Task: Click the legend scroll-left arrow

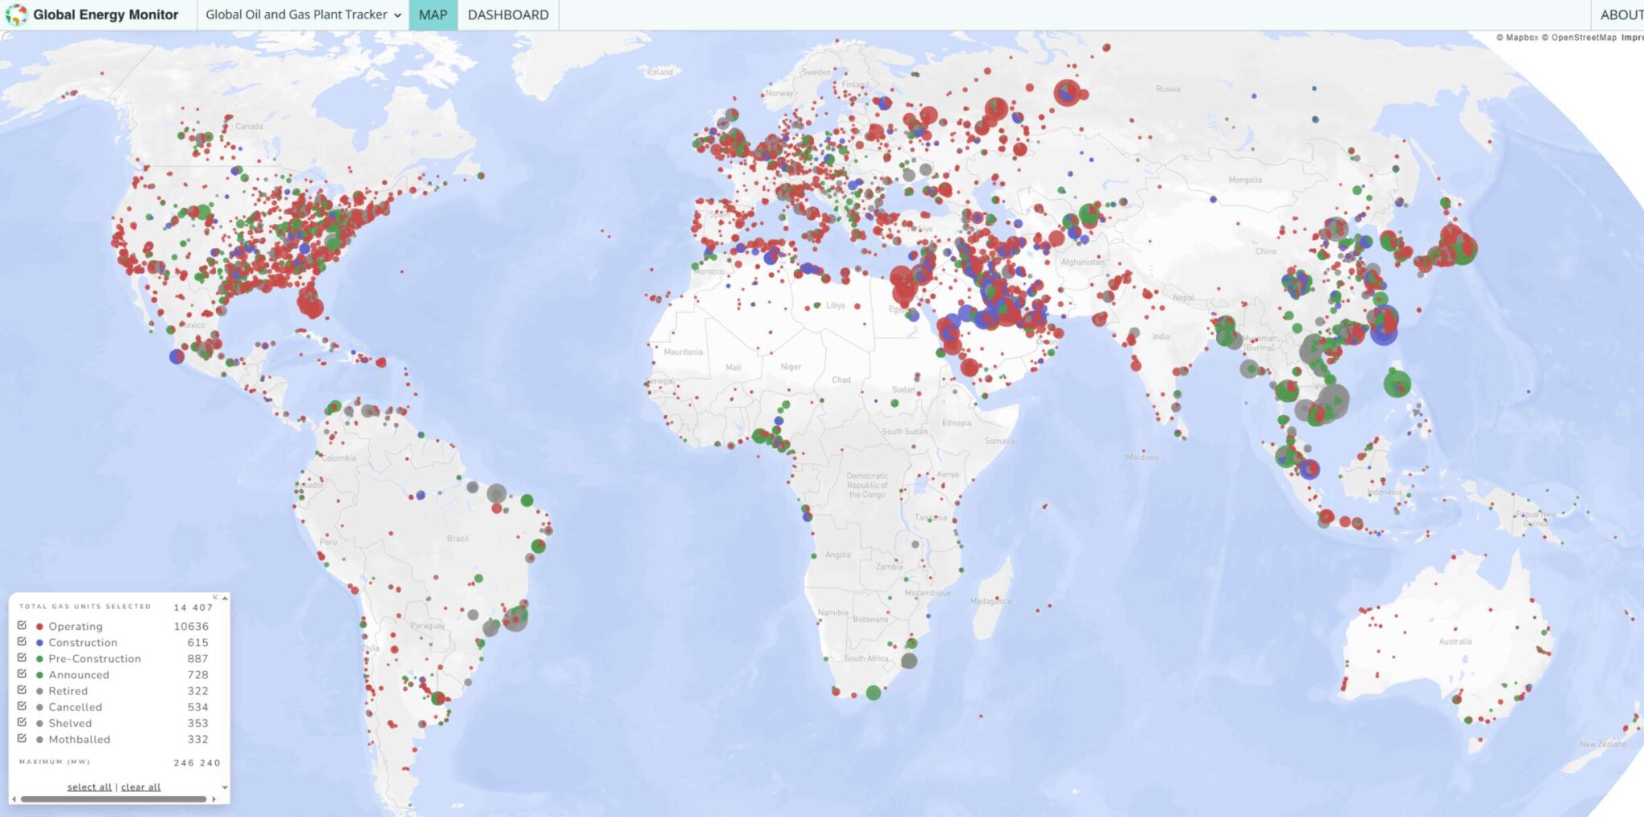Action: click(x=14, y=799)
